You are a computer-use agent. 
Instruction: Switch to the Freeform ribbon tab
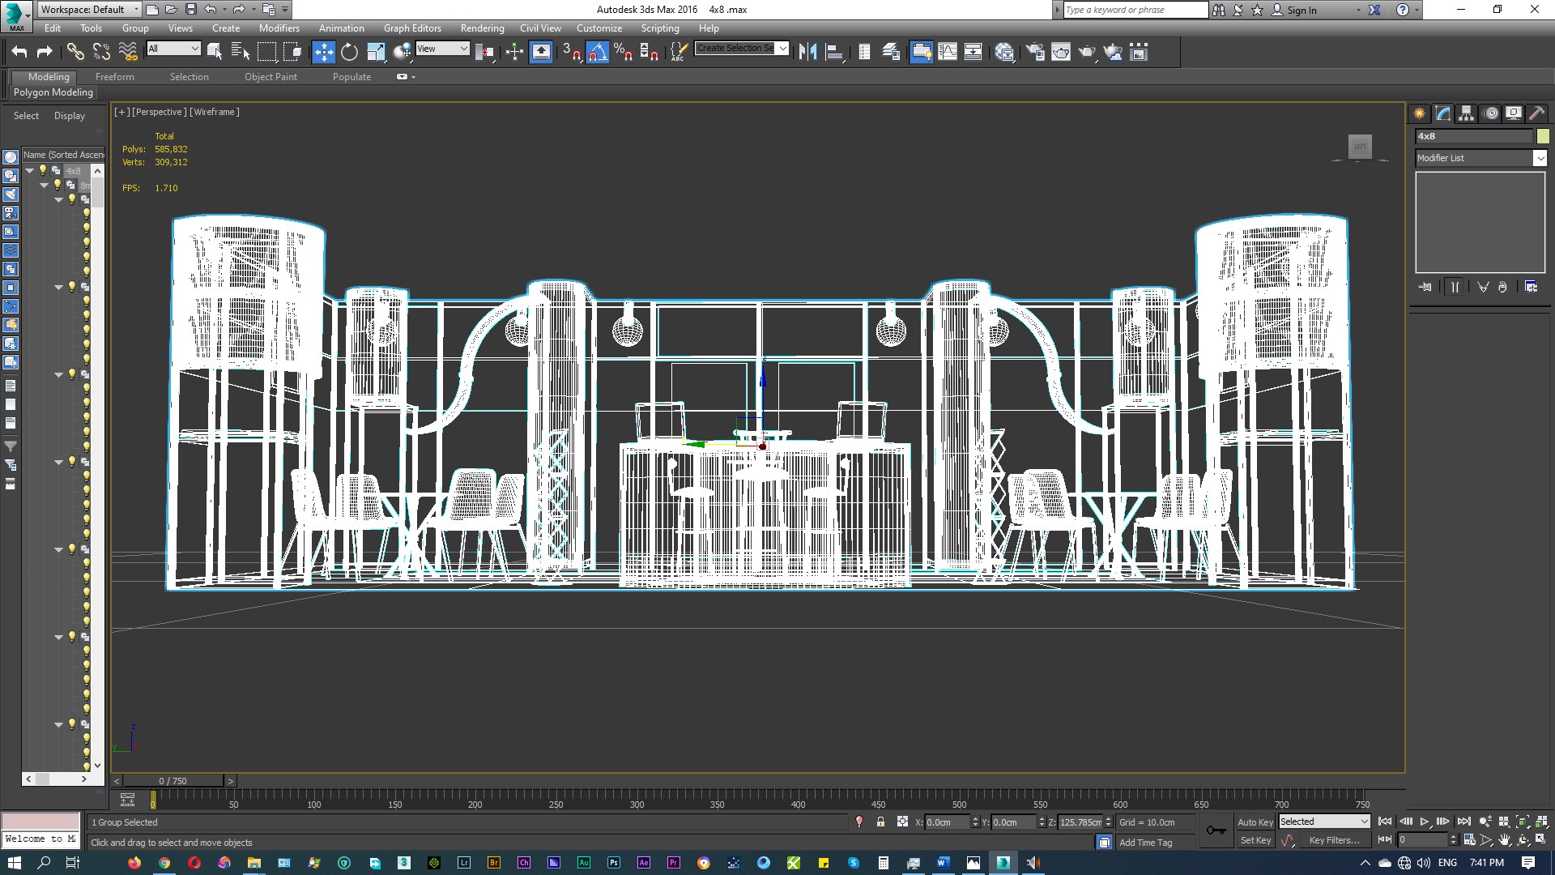pyautogui.click(x=115, y=77)
